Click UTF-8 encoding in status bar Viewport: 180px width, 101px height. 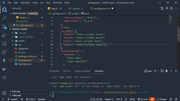[119, 99]
